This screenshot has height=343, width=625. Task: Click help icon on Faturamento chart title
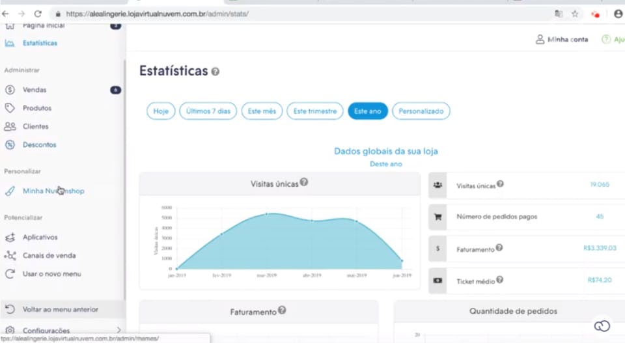click(282, 310)
